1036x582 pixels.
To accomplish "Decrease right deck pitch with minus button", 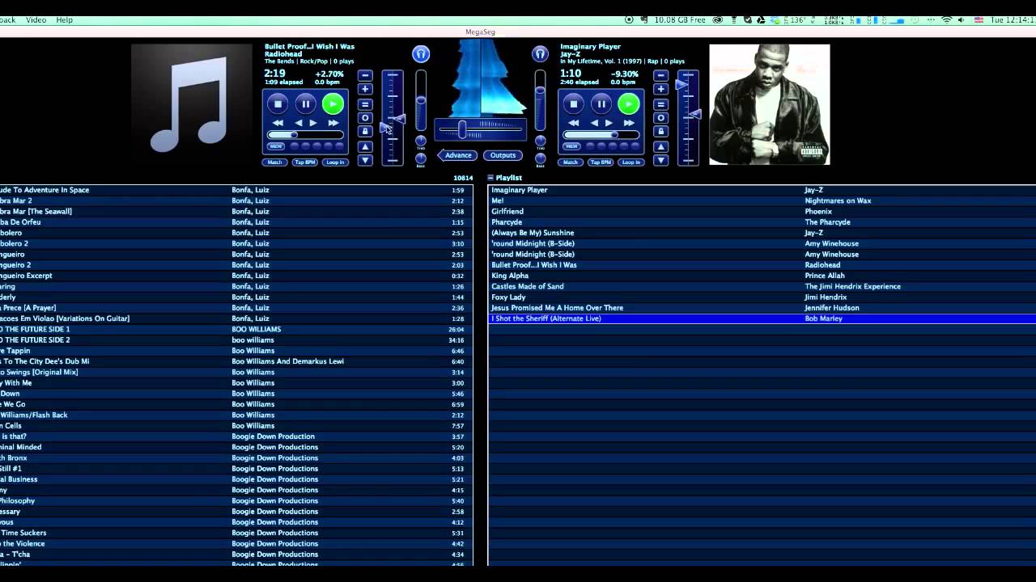I will [661, 75].
